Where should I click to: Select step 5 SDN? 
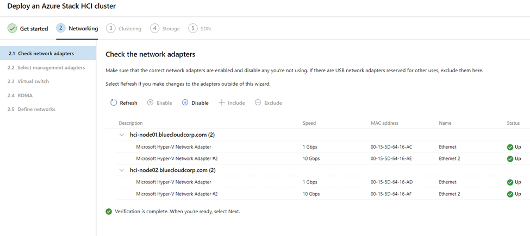(199, 29)
